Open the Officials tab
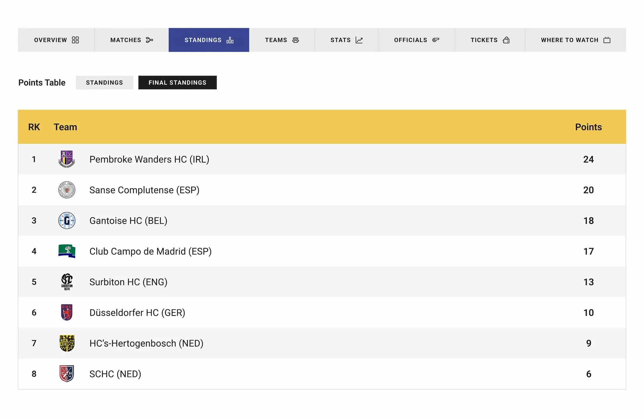The width and height of the screenshot is (644, 418). [416, 40]
